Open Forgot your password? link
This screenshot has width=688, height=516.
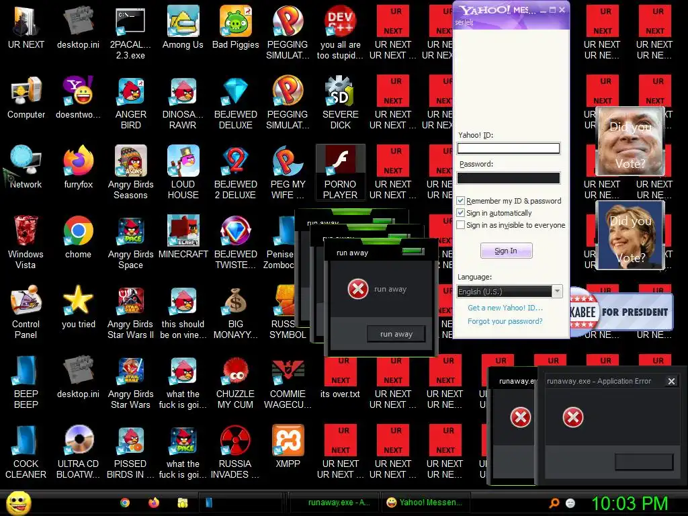(x=505, y=321)
